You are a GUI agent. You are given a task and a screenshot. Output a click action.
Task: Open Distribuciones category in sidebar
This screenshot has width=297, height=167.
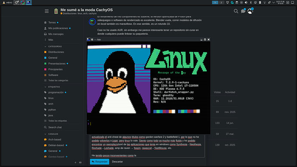56,52
